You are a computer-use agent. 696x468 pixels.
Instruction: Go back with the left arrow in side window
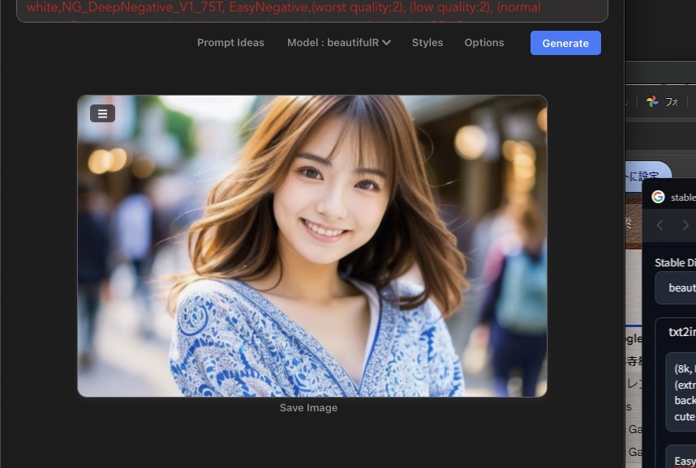[660, 225]
